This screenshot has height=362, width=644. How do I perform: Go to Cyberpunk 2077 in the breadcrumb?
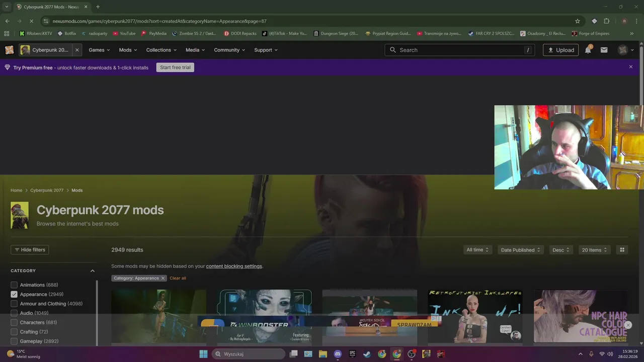[x=47, y=190]
